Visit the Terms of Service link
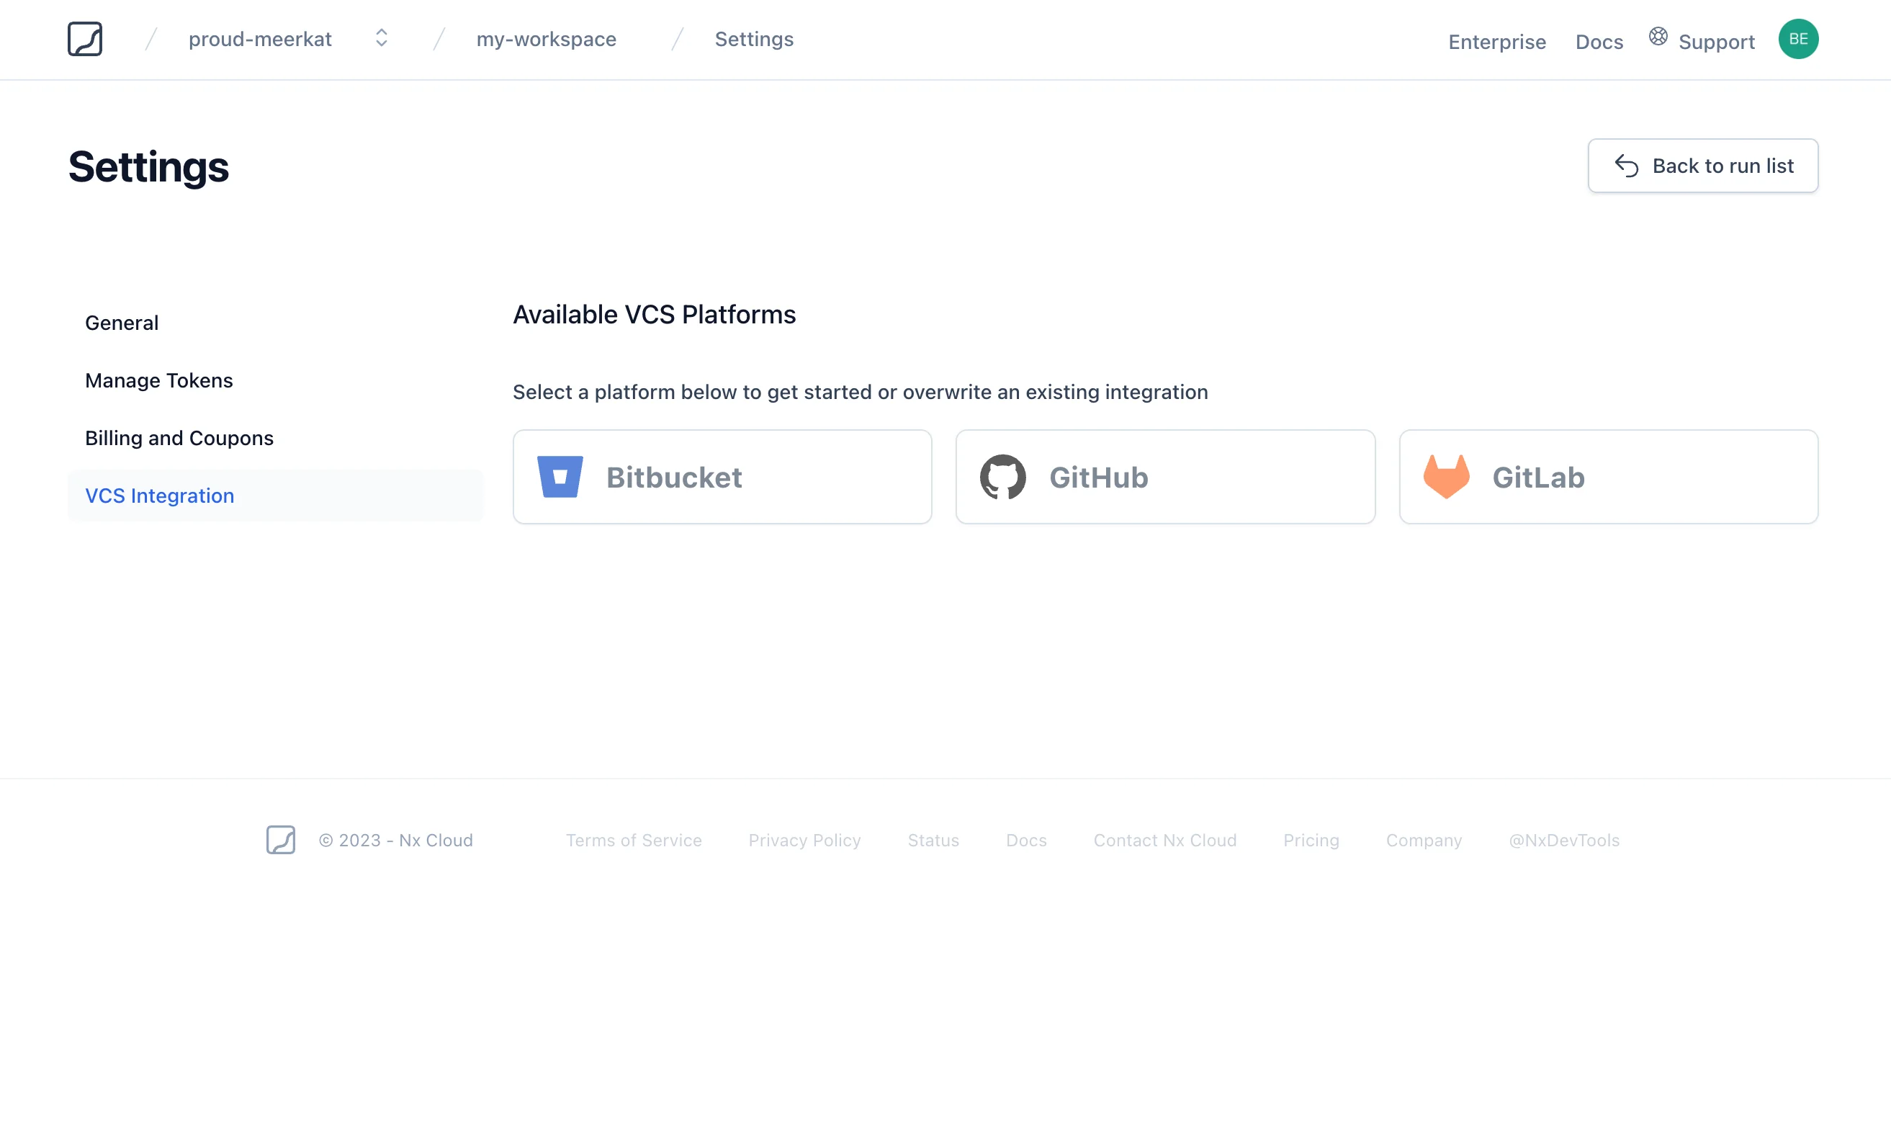The width and height of the screenshot is (1891, 1138). point(634,840)
